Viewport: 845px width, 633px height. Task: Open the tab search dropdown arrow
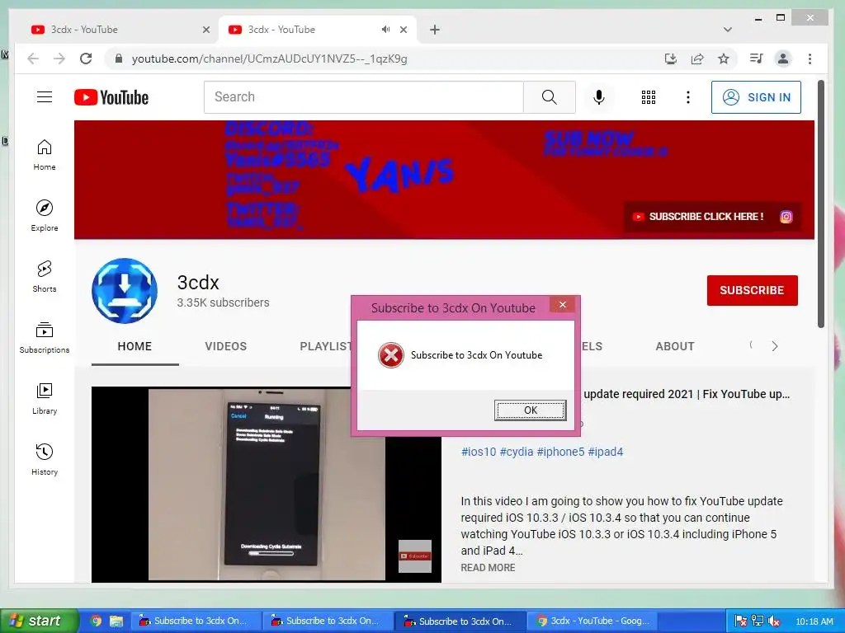coord(728,30)
